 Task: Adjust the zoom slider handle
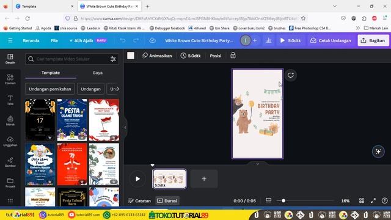pos(283,200)
